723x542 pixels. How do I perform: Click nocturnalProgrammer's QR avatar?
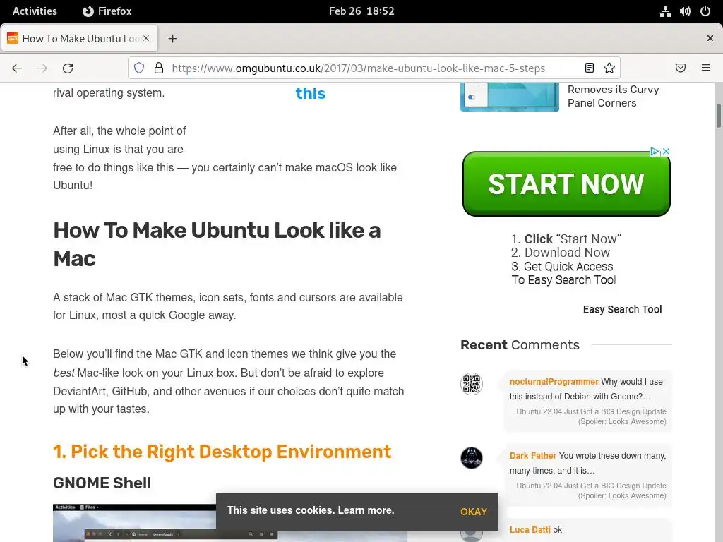(x=471, y=384)
